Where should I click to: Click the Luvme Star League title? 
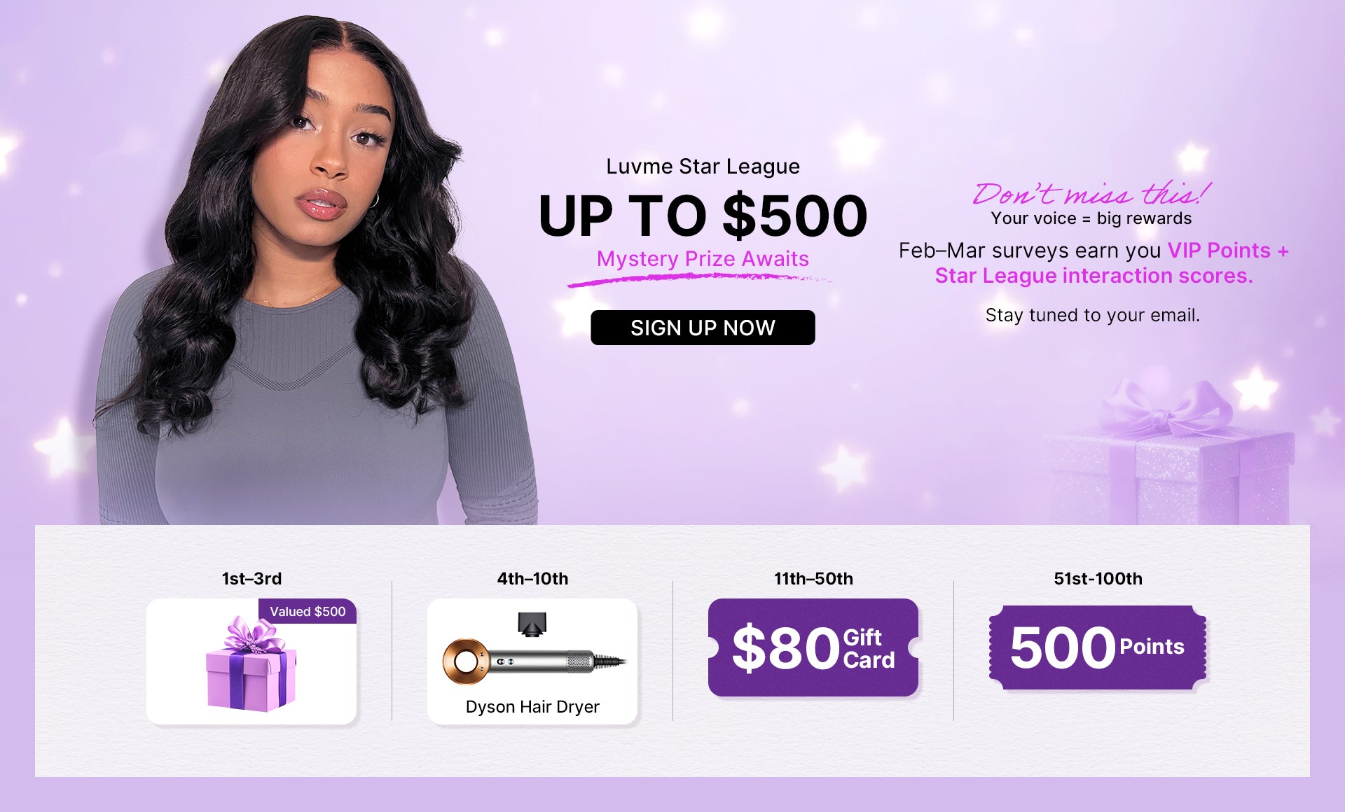tap(703, 167)
